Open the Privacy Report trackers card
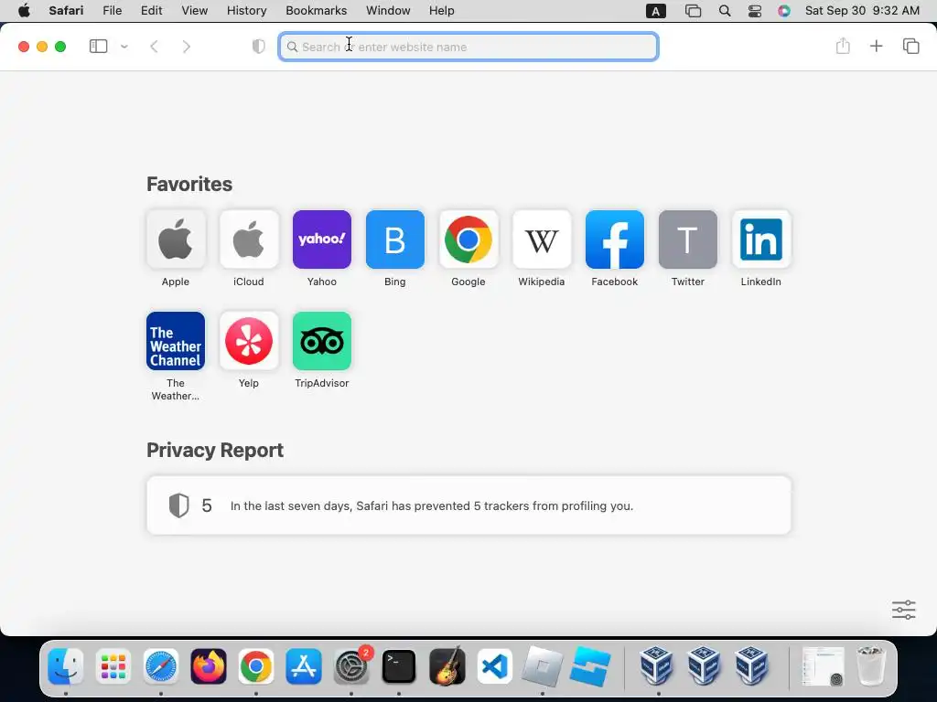Image resolution: width=937 pixels, height=702 pixels. [x=468, y=505]
